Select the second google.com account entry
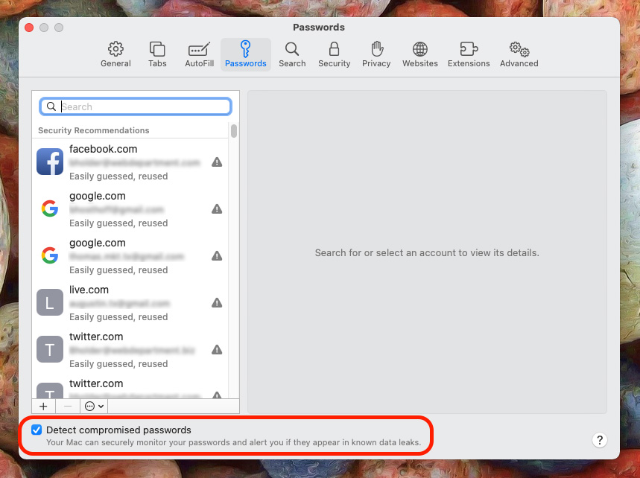The width and height of the screenshot is (640, 478). pos(130,256)
